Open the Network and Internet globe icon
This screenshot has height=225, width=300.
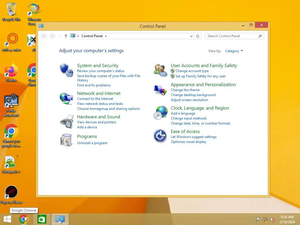(x=67, y=99)
